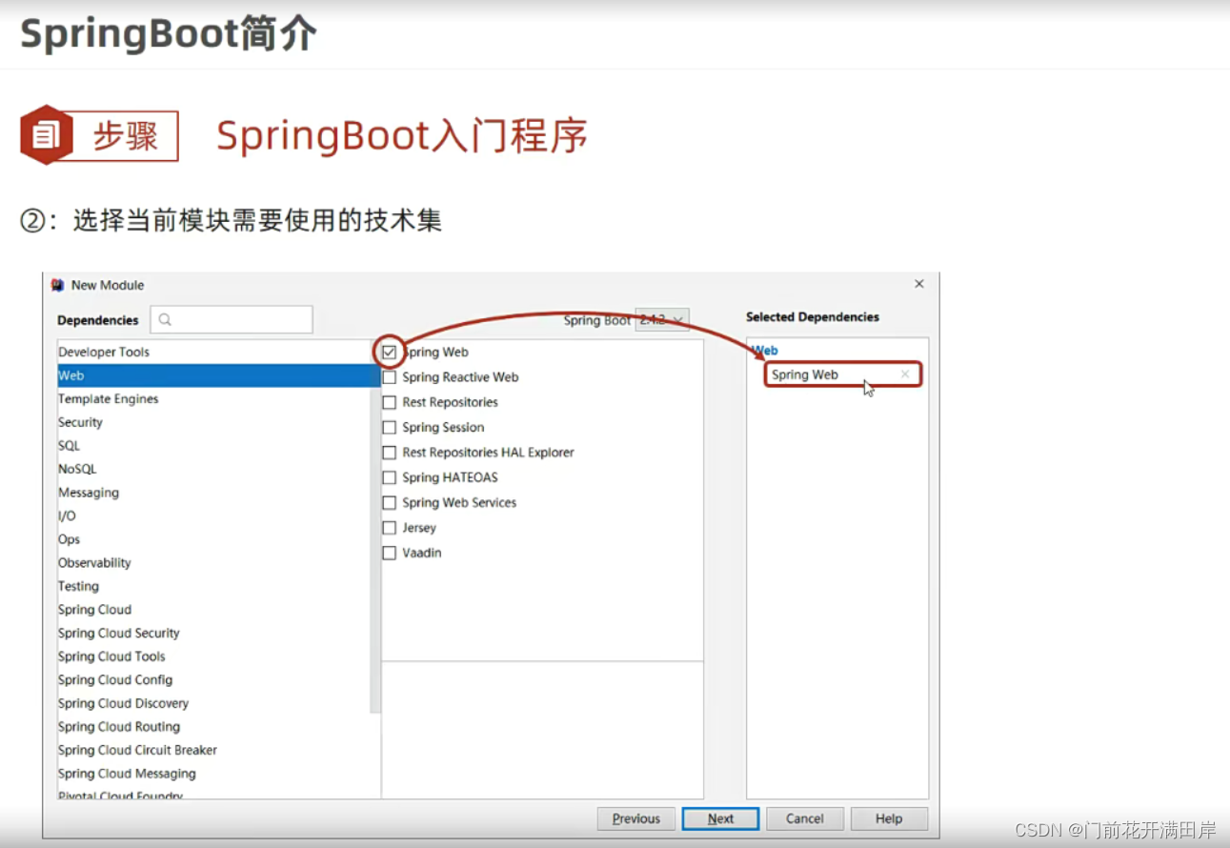Viewport: 1230px width, 848px height.
Task: Tick the Spring Session checkbox
Action: (x=389, y=427)
